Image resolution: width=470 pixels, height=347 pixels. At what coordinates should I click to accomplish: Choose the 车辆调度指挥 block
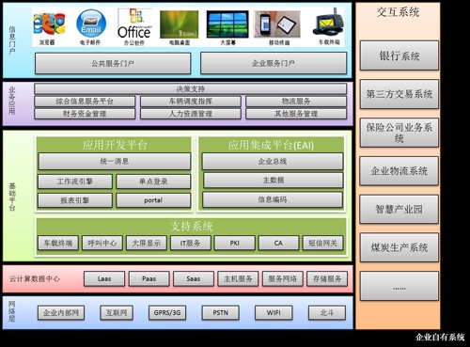[191, 102]
